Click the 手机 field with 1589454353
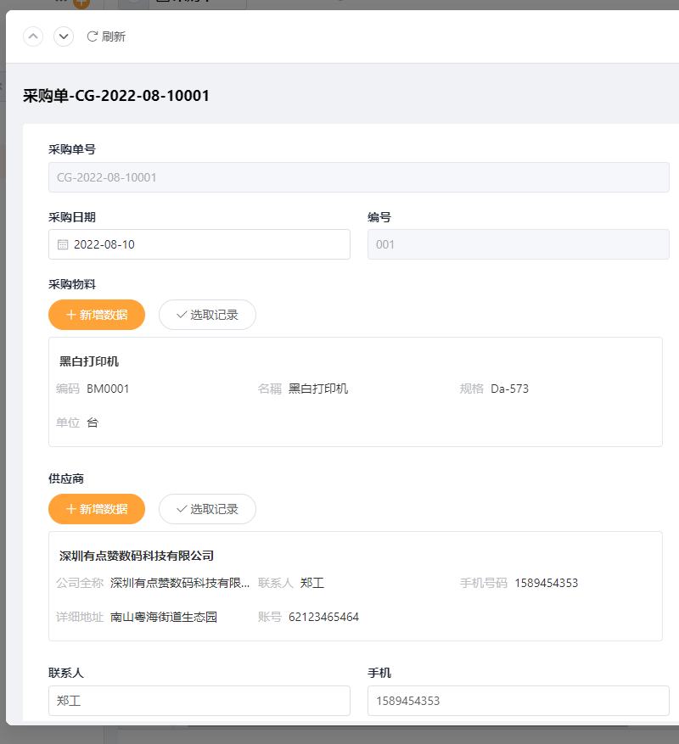Screen dimensions: 679x744 coord(519,701)
